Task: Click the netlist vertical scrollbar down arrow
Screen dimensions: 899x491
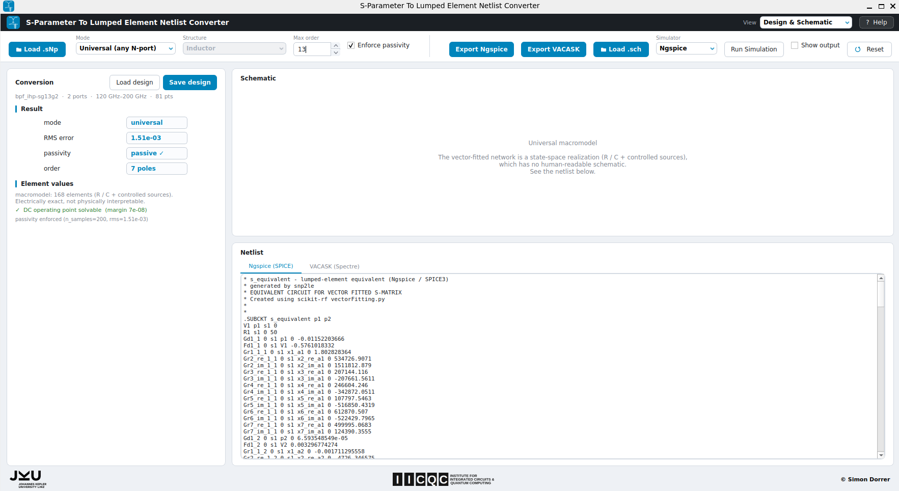Action: [881, 455]
